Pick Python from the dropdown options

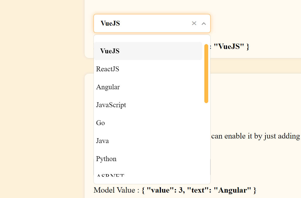click(106, 159)
